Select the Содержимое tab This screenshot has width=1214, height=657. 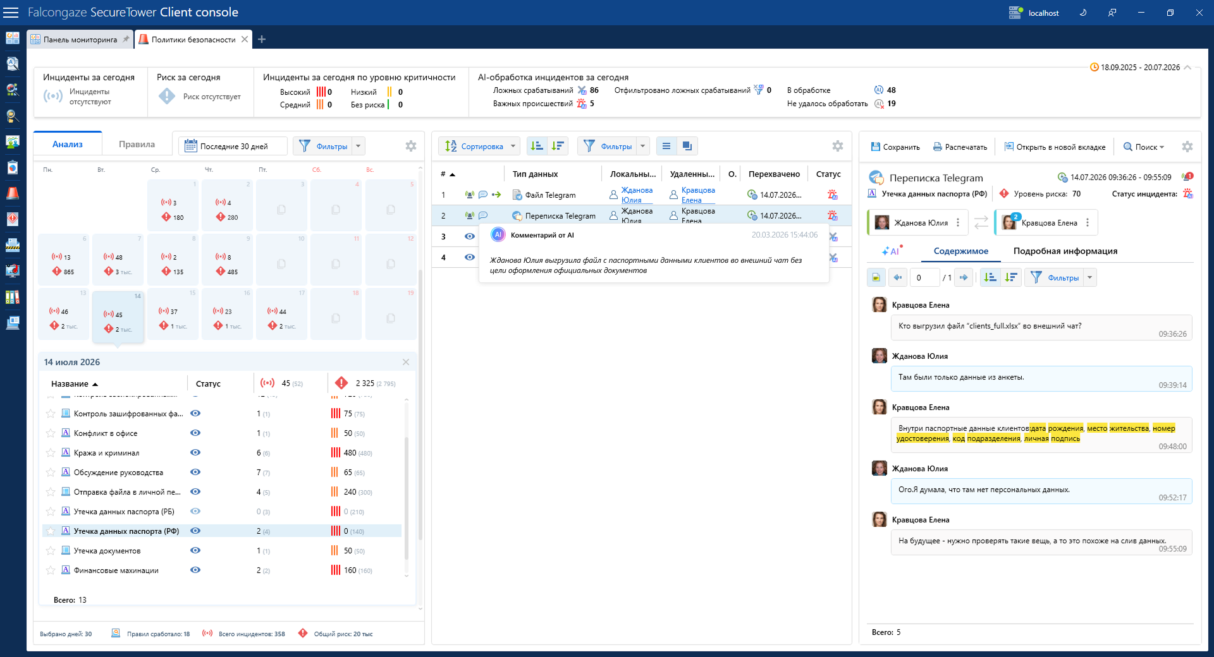coord(961,251)
